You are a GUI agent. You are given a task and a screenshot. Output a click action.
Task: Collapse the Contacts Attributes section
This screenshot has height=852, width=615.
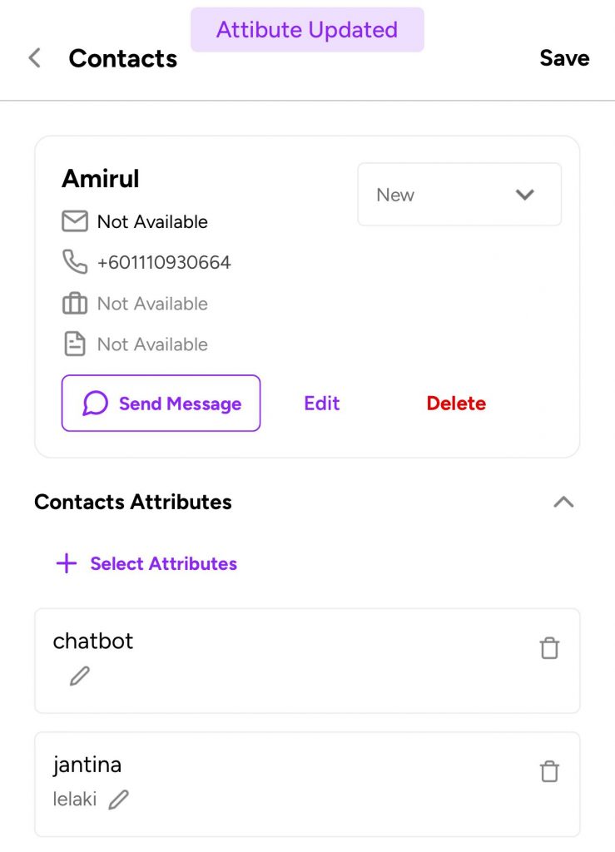point(563,502)
